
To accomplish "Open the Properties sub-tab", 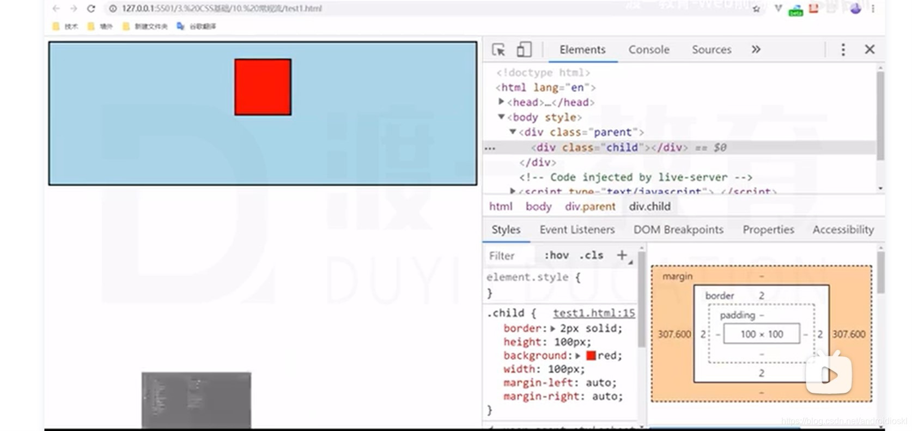I will tap(768, 230).
